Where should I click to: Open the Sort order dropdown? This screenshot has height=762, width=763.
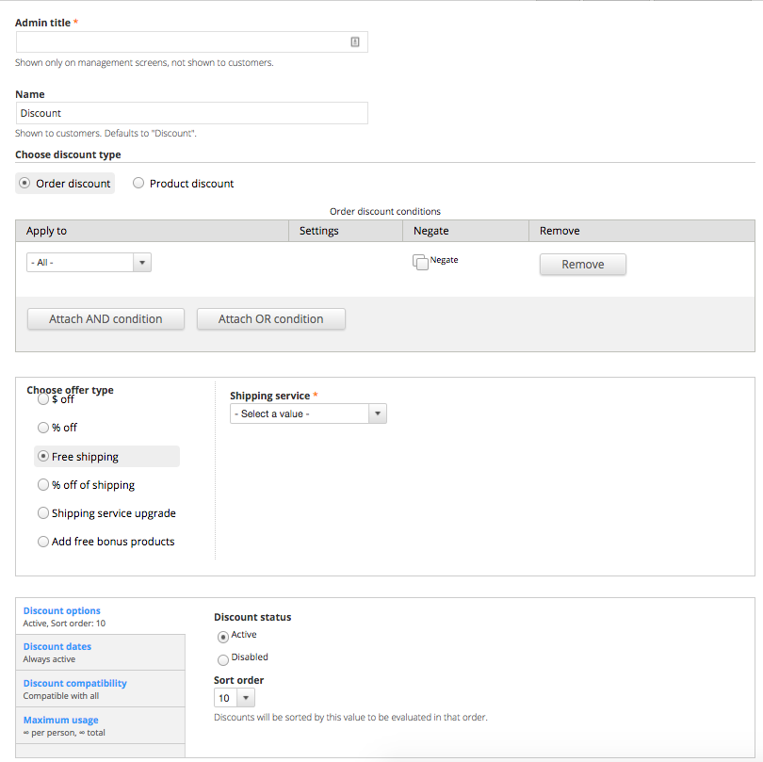235,698
